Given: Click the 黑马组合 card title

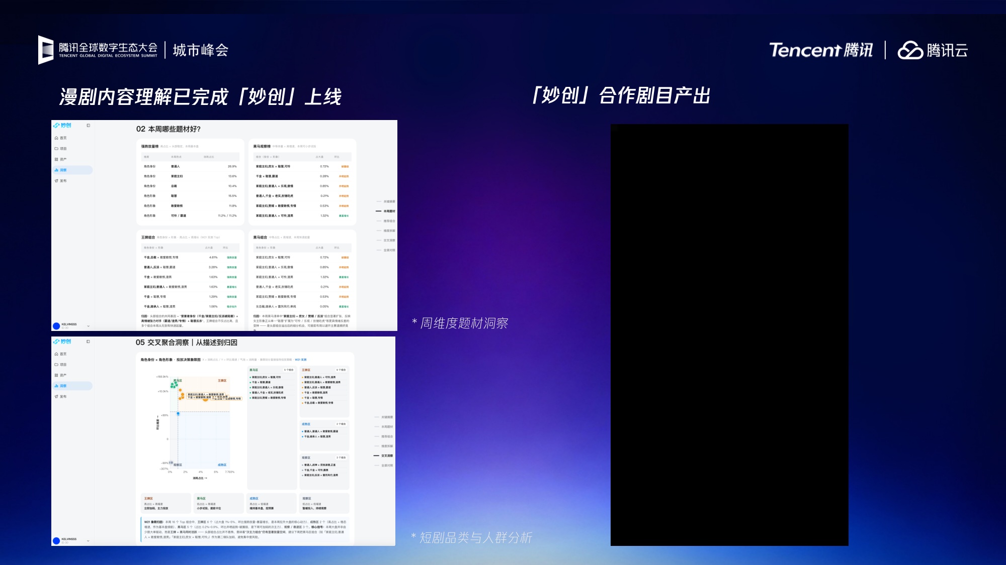Looking at the screenshot, I should click(x=261, y=238).
